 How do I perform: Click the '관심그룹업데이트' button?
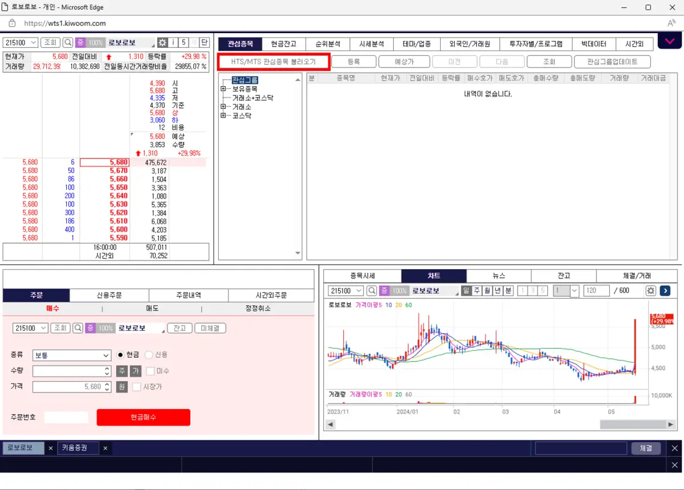pos(612,62)
